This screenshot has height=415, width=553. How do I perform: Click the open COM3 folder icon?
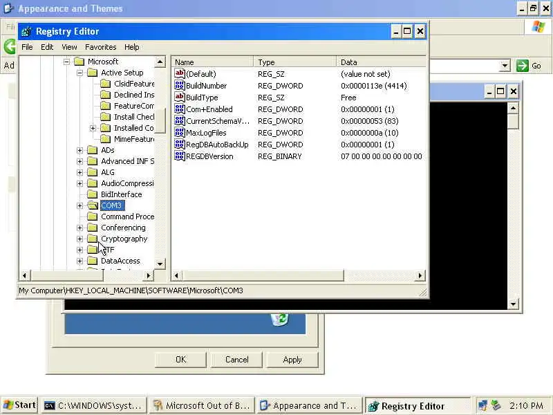coord(93,205)
